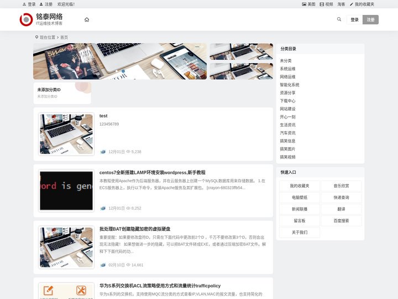
Task: Click the test post thumbnail image
Action: pyautogui.click(x=66, y=134)
